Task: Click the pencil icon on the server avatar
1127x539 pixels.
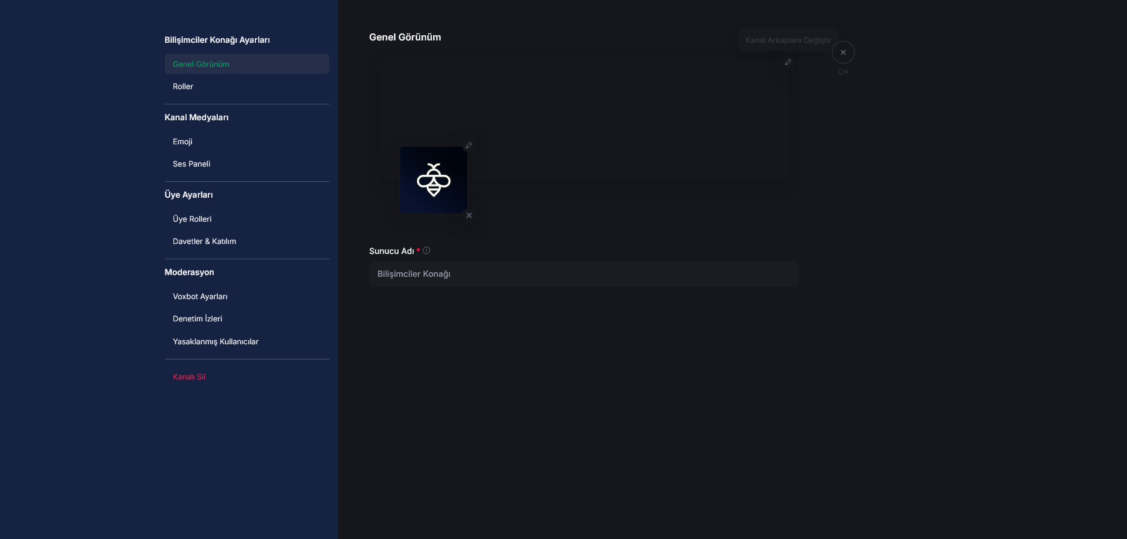Action: (x=468, y=145)
